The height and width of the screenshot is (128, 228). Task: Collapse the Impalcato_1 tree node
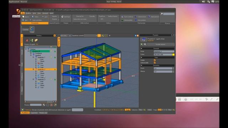click(33, 57)
